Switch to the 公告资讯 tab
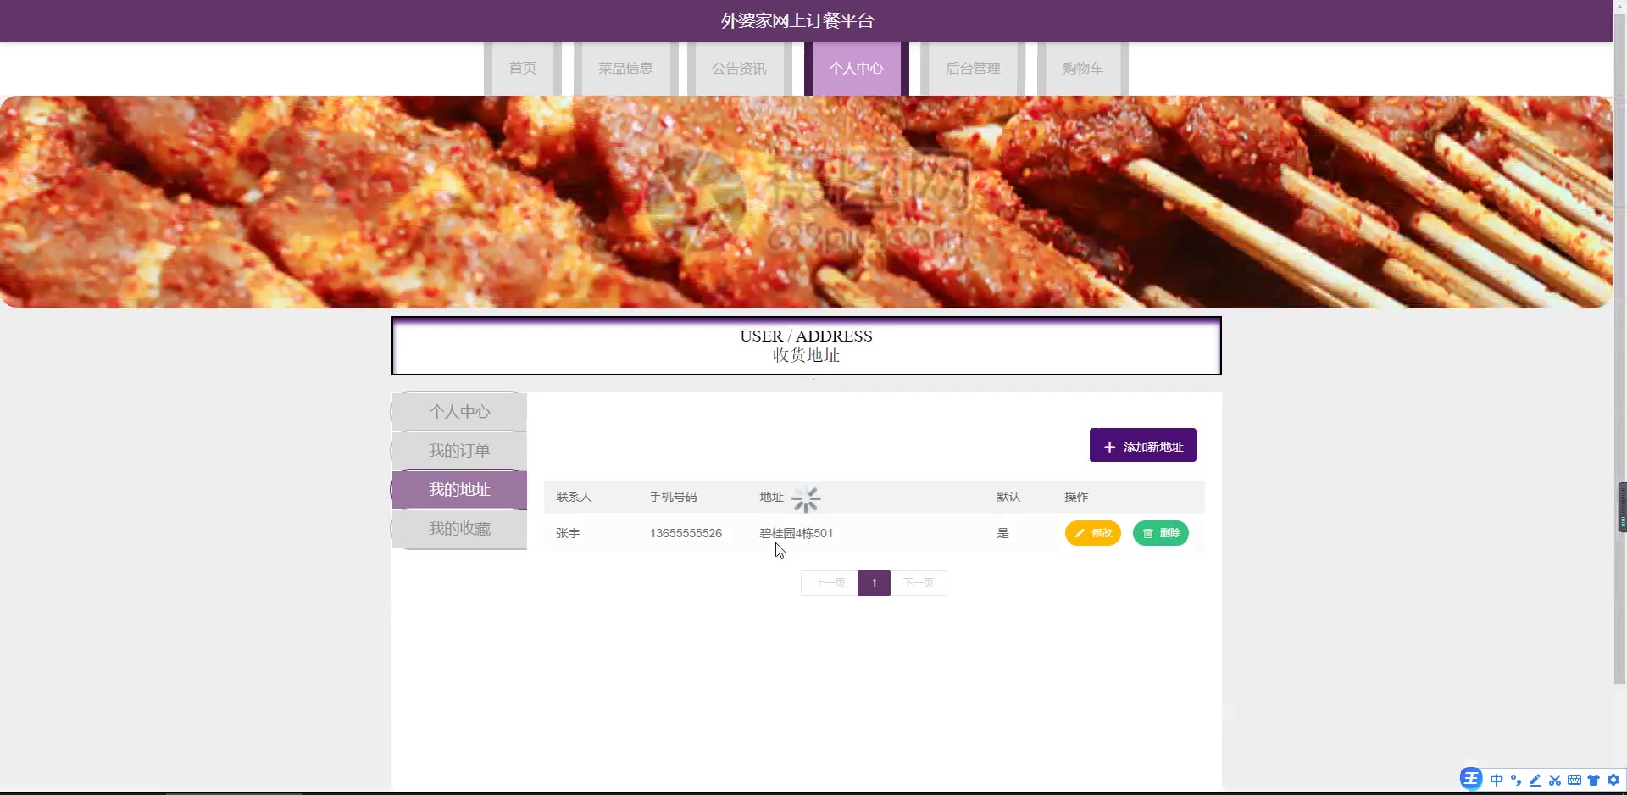 point(740,68)
